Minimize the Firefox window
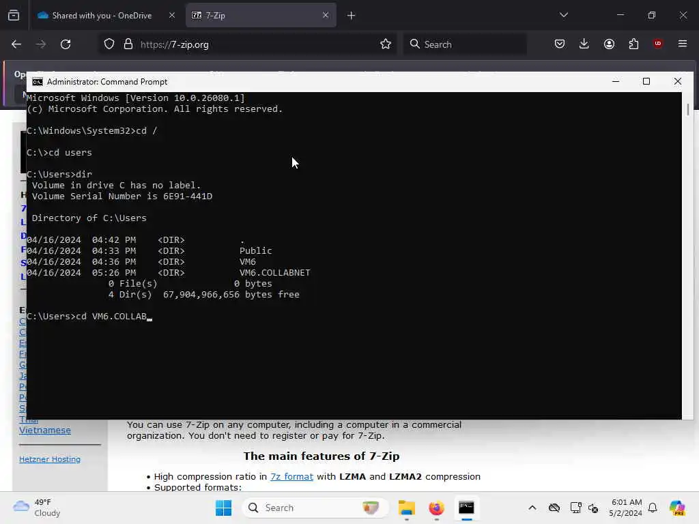This screenshot has width=699, height=524. [620, 15]
